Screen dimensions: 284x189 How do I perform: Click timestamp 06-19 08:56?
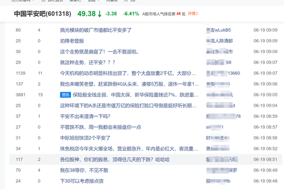coord(265,138)
